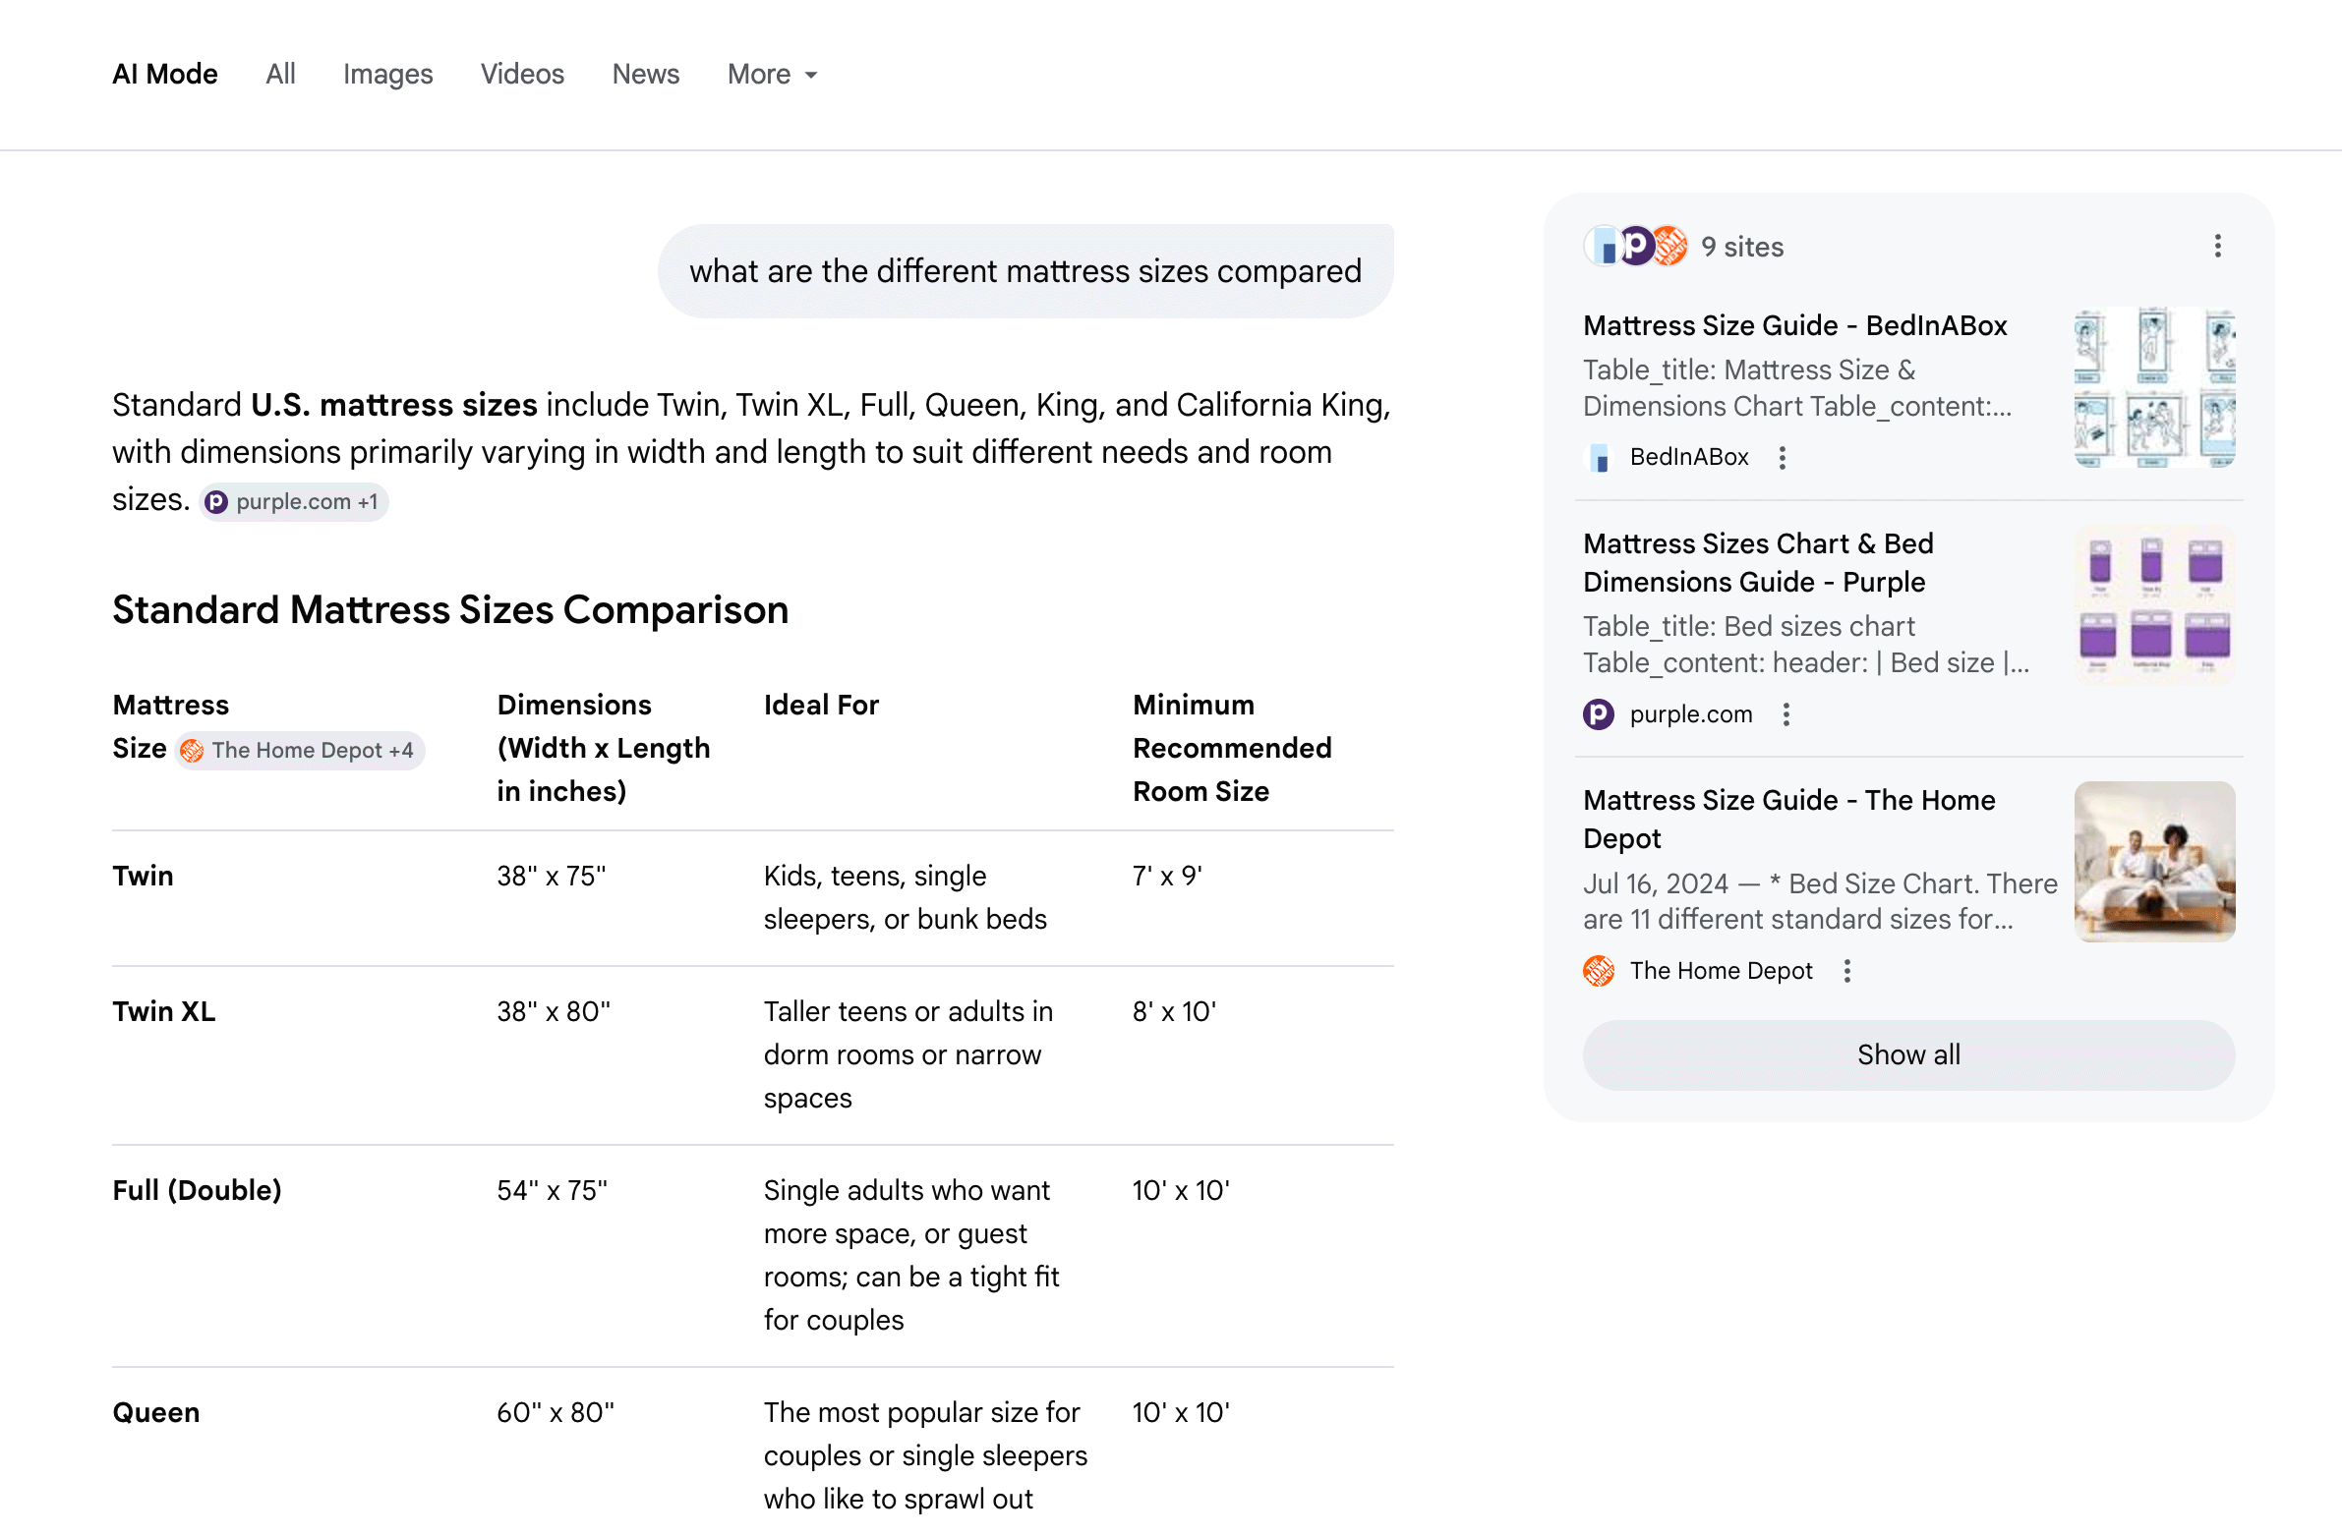Open three-dot menu beside The Home Depot

1847,972
